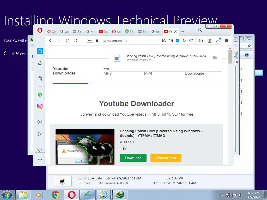
Task: Switch to the Opera 'Ad' tab
Action: coord(116,32)
